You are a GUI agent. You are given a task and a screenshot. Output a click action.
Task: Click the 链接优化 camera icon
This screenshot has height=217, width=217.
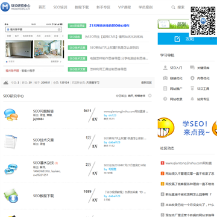(165, 78)
